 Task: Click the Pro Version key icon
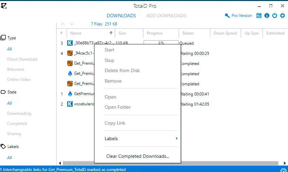click(x=227, y=16)
